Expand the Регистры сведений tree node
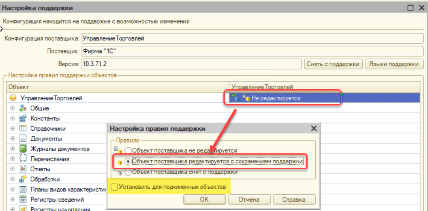 pyautogui.click(x=12, y=199)
